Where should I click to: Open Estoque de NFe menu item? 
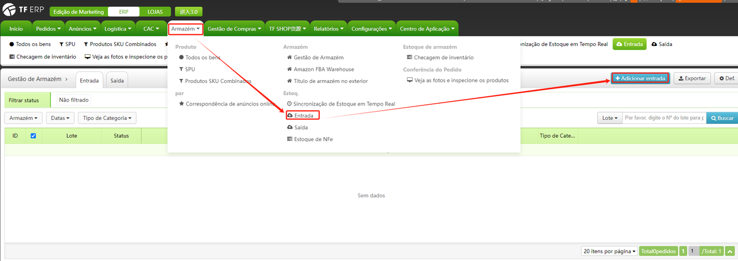[x=310, y=139]
